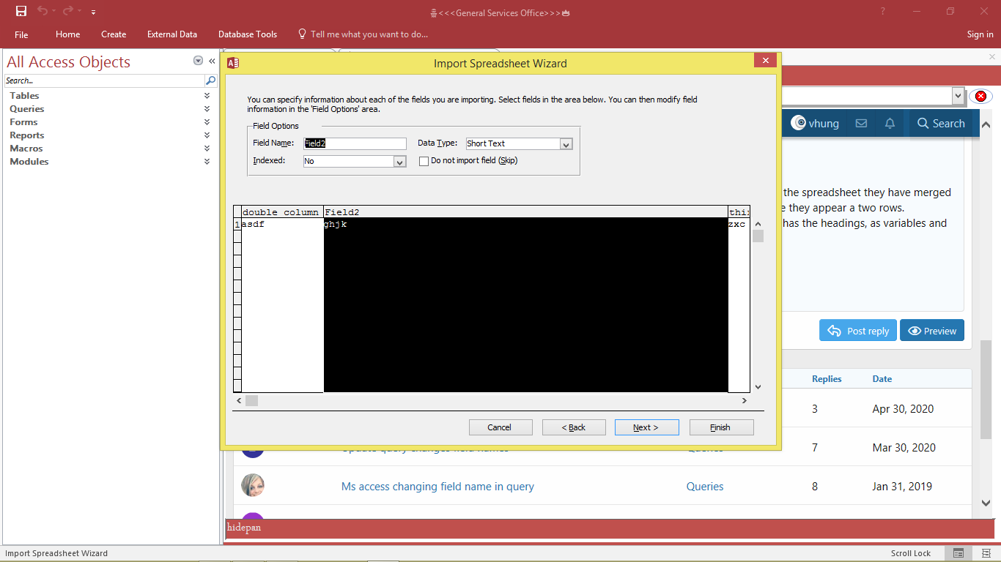Click the web page scroll up arrow
Image resolution: width=1001 pixels, height=562 pixels.
[986, 124]
